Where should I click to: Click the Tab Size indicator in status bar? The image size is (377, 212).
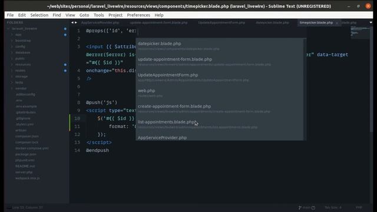[333, 207]
